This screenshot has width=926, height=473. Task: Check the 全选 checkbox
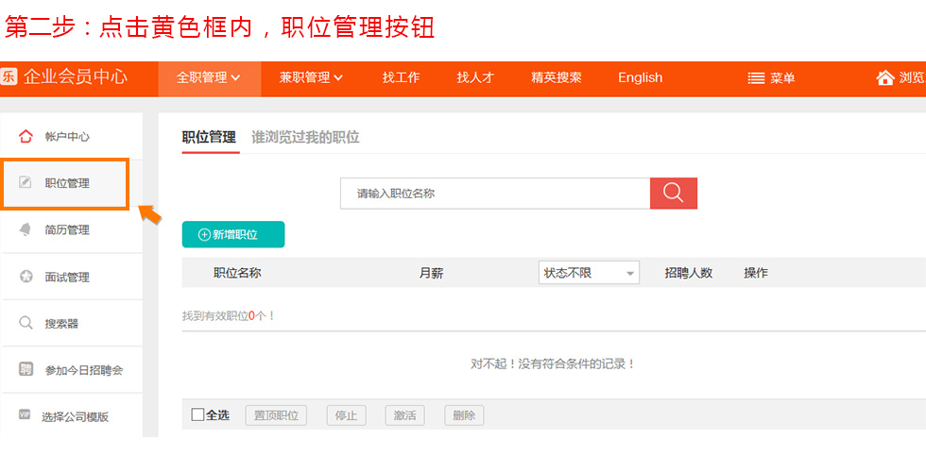pos(197,414)
